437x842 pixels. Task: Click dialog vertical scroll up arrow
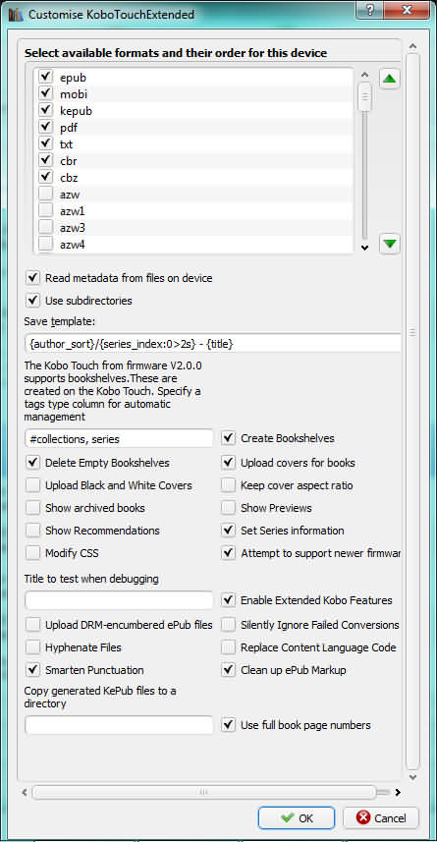[x=412, y=45]
